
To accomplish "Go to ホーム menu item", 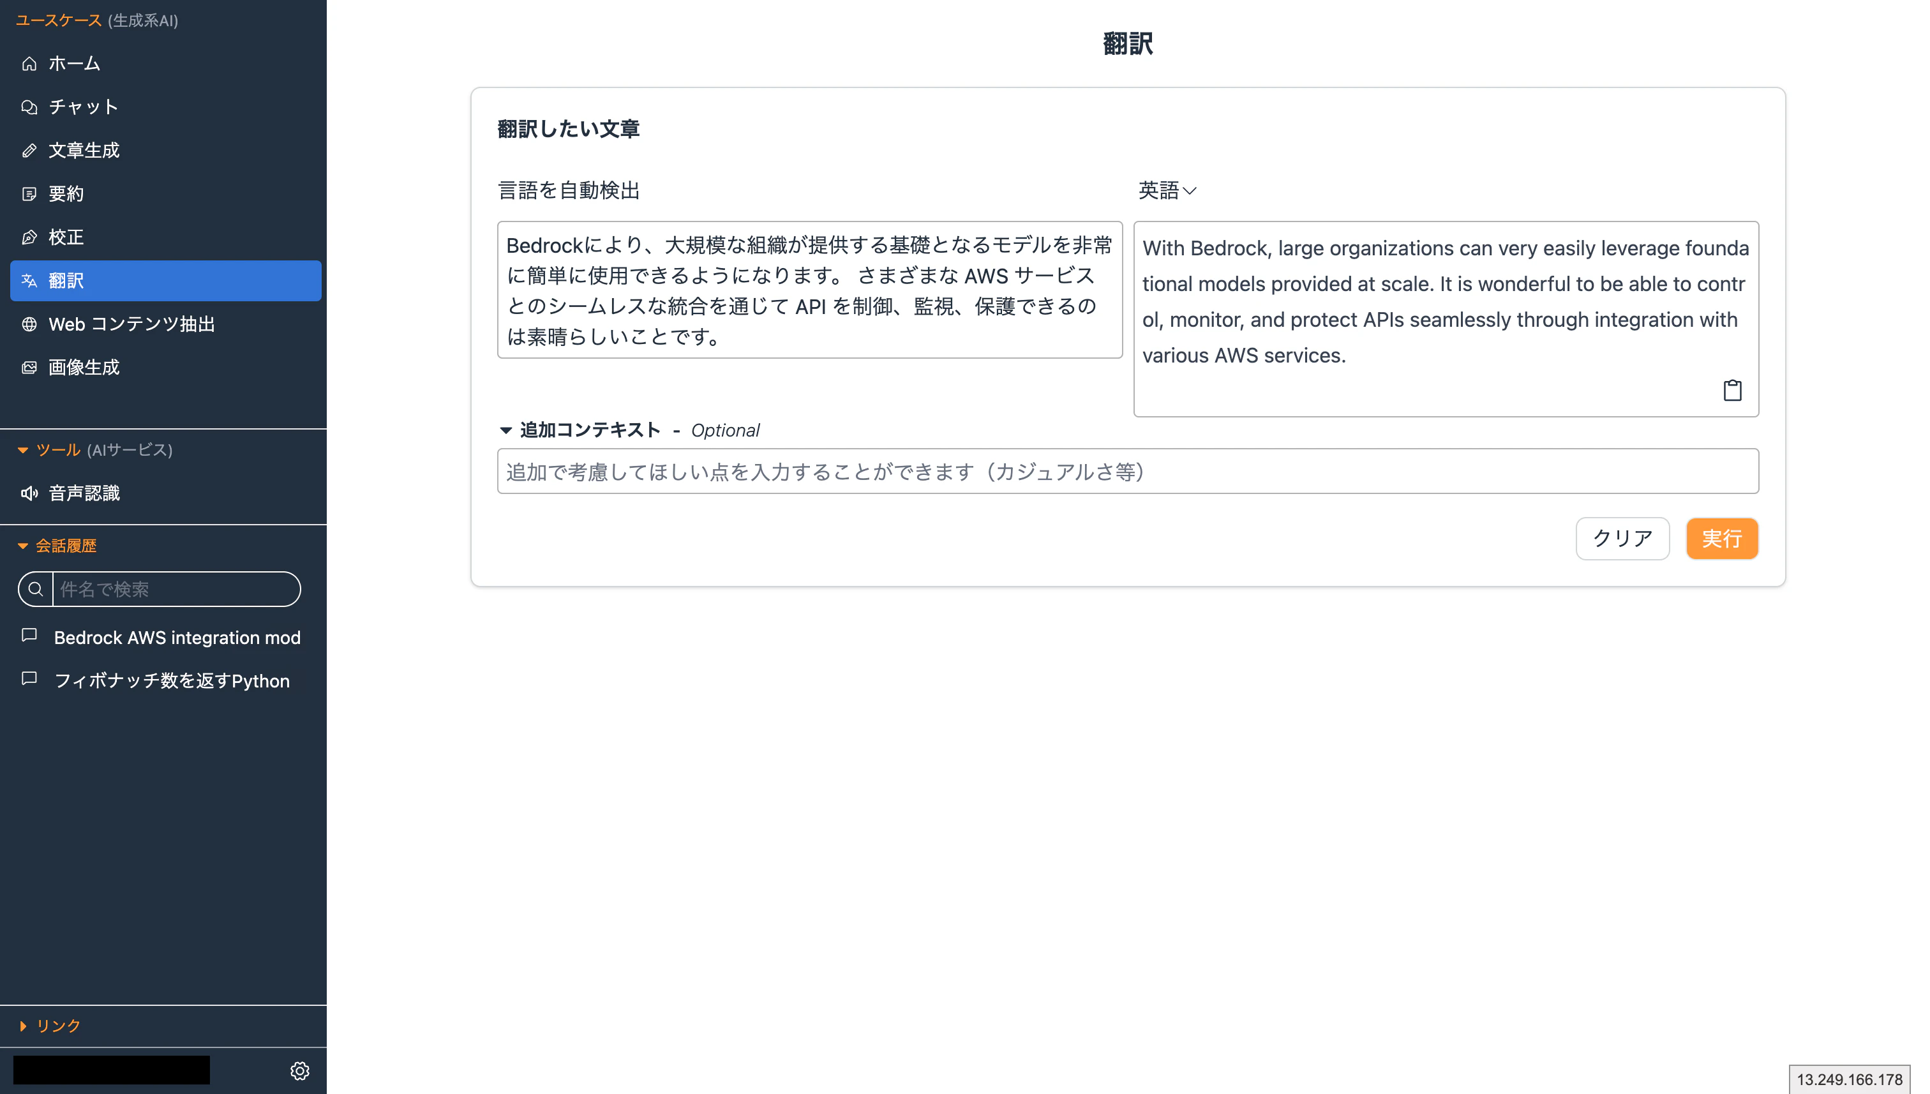I will point(165,64).
